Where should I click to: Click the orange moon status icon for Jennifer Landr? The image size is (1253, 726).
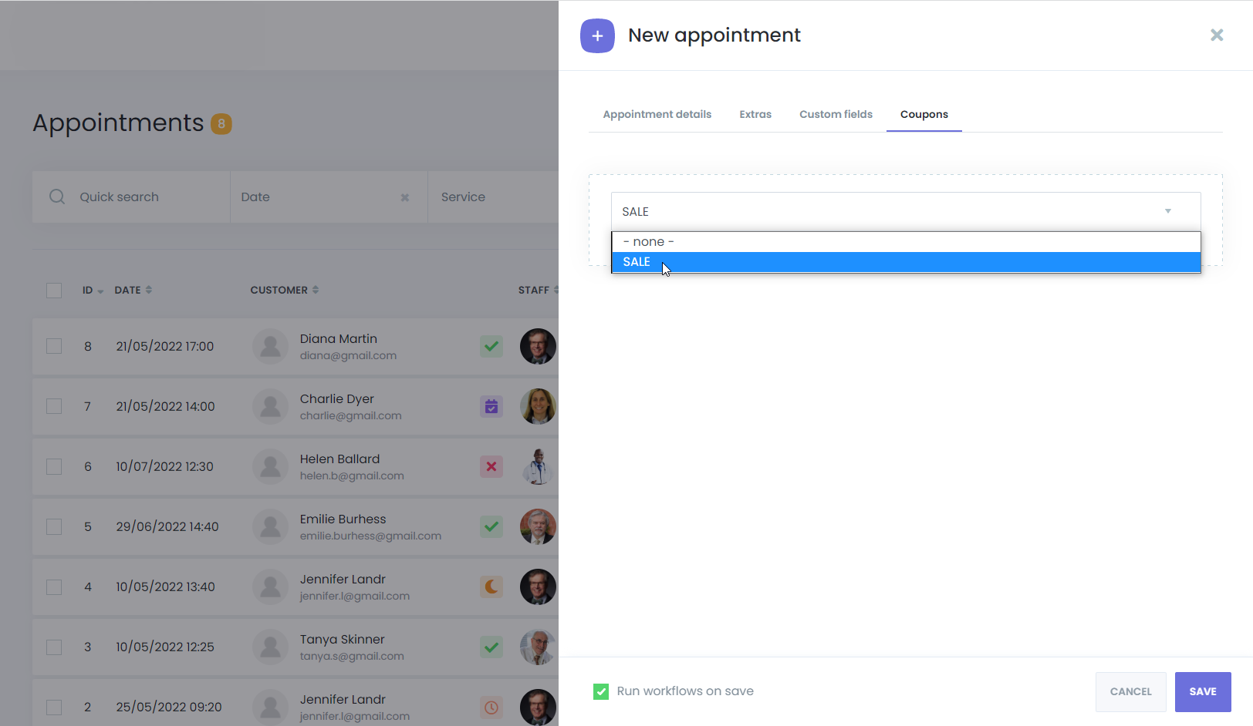click(x=491, y=587)
